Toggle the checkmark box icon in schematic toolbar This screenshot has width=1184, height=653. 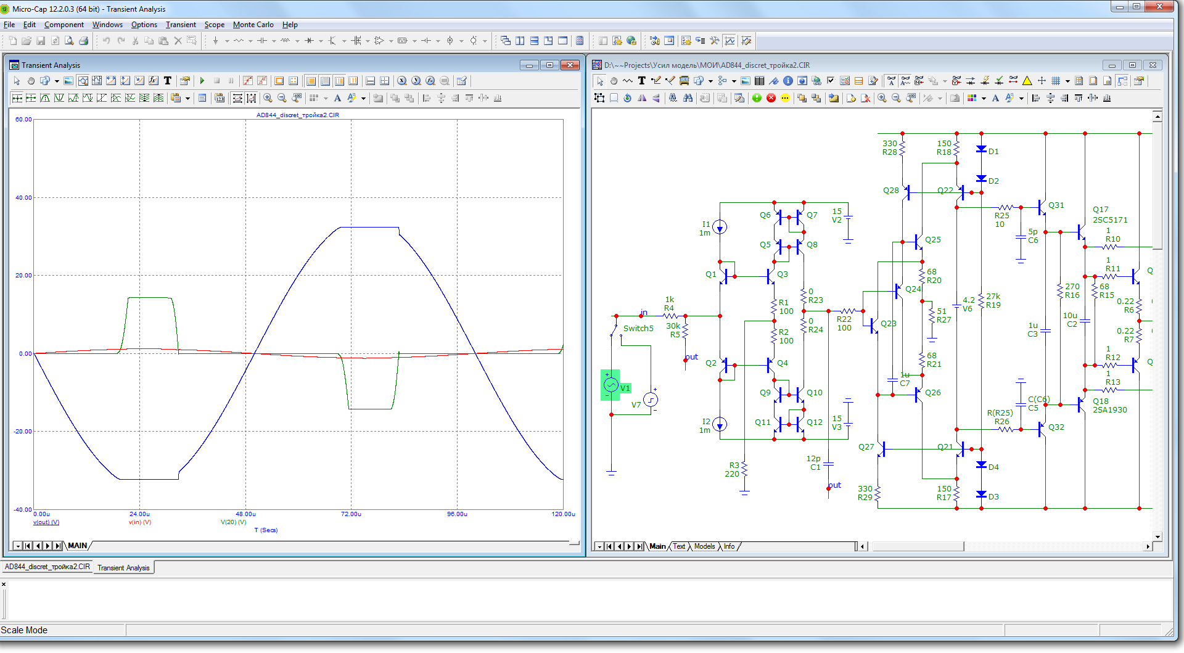coord(831,81)
